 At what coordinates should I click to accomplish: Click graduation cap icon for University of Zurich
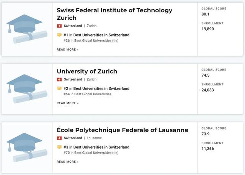pyautogui.click(x=27, y=89)
